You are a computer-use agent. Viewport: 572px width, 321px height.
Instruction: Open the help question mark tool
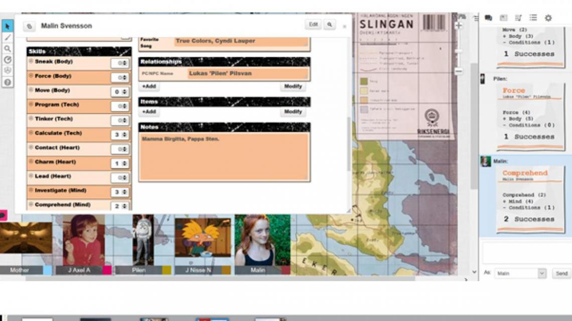click(x=8, y=82)
